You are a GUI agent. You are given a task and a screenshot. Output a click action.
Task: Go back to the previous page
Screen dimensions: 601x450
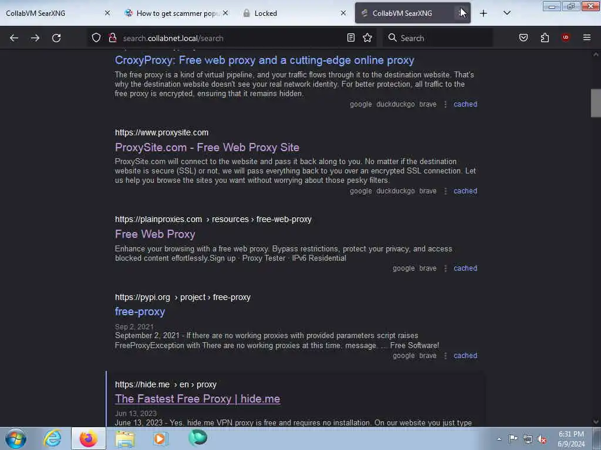(14, 38)
